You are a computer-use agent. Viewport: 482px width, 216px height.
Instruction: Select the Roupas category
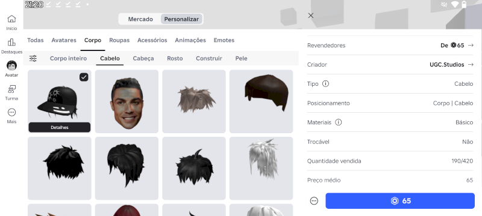pyautogui.click(x=119, y=40)
